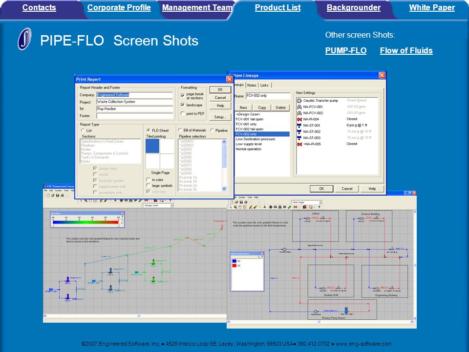Select the highlighted blue tiled printing page
Image resolution: width=469 pixels, height=352 pixels.
pyautogui.click(x=152, y=146)
